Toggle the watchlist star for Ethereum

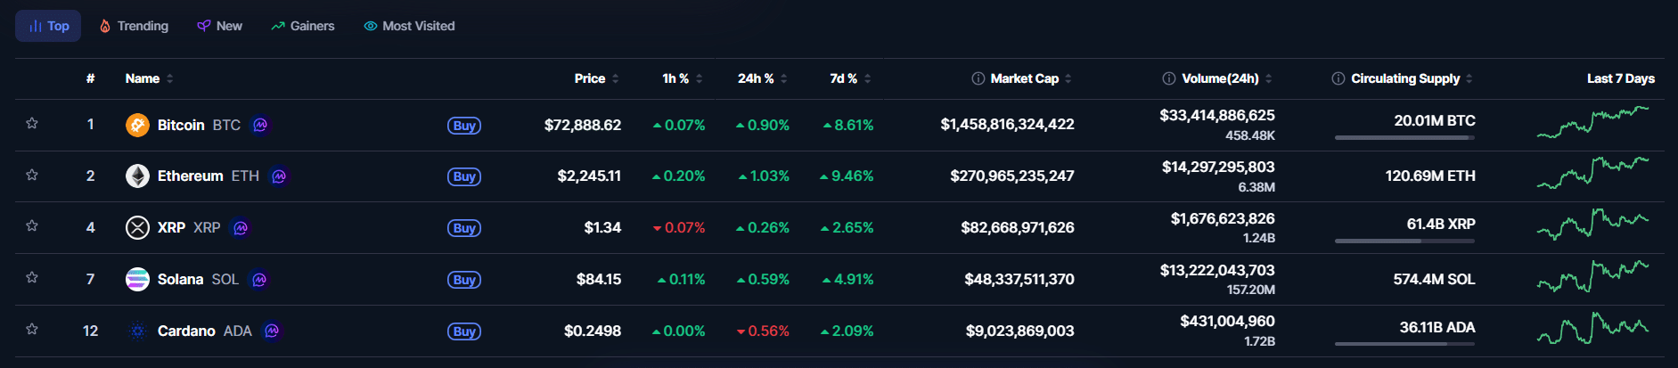point(32,176)
